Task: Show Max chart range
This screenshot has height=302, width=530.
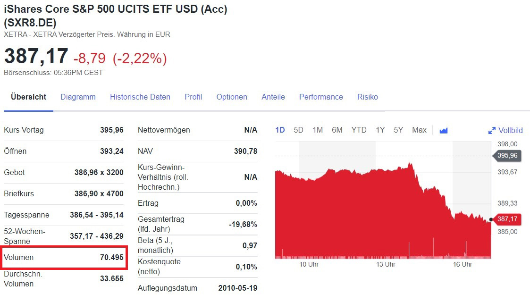Action: click(x=419, y=130)
